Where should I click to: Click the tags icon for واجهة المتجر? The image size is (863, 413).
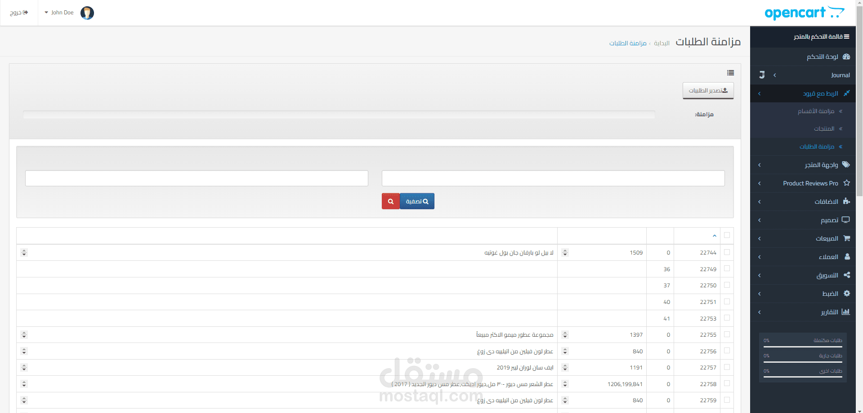point(846,165)
